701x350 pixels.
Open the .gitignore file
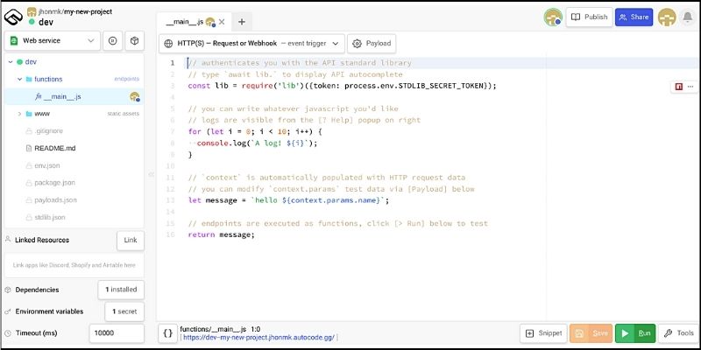coord(48,131)
